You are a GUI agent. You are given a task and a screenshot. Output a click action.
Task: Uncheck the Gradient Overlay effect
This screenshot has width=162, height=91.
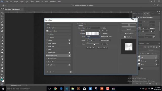(x=47, y=56)
